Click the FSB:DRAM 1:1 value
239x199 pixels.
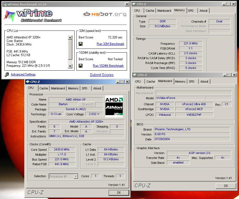tap(191, 48)
